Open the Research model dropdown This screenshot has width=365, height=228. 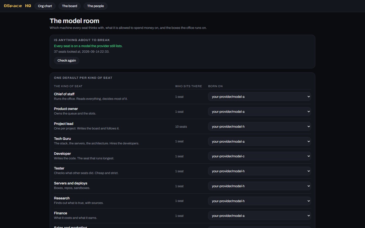(x=260, y=201)
